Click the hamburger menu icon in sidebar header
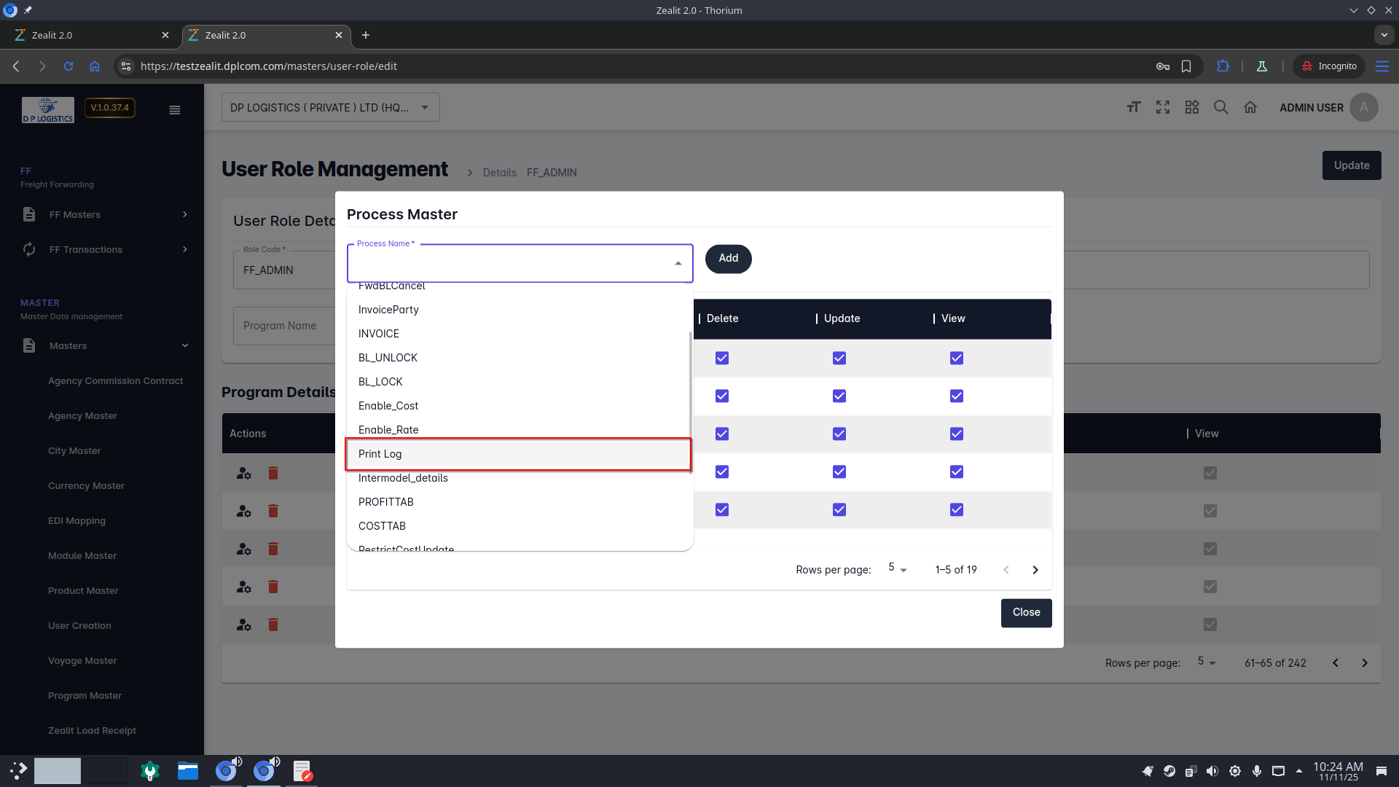 (x=175, y=110)
